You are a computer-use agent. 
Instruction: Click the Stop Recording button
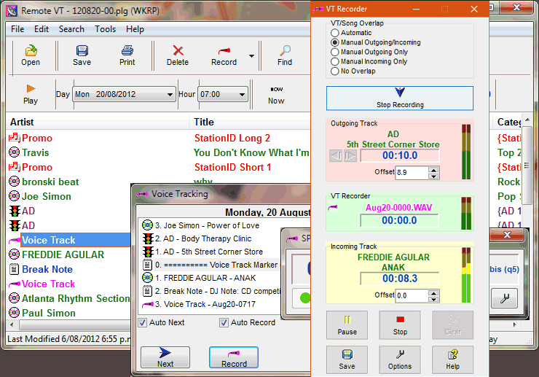click(399, 98)
